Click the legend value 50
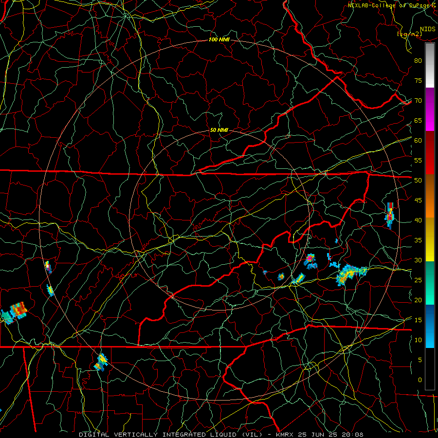 pyautogui.click(x=418, y=181)
